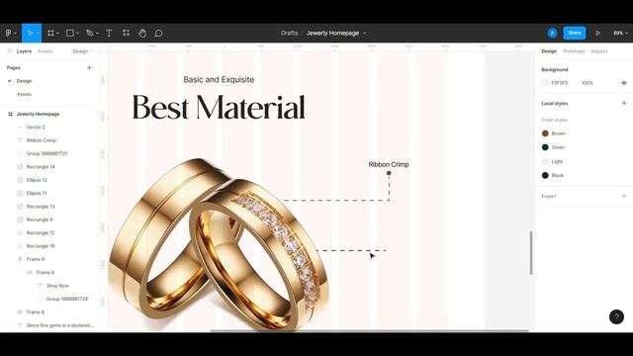
Task: Click the frame icon beside Jewerly Homepage layer
Action: pyautogui.click(x=10, y=115)
